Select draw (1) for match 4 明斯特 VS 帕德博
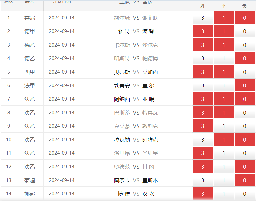The height and width of the screenshot is (201, 256). coord(224,58)
